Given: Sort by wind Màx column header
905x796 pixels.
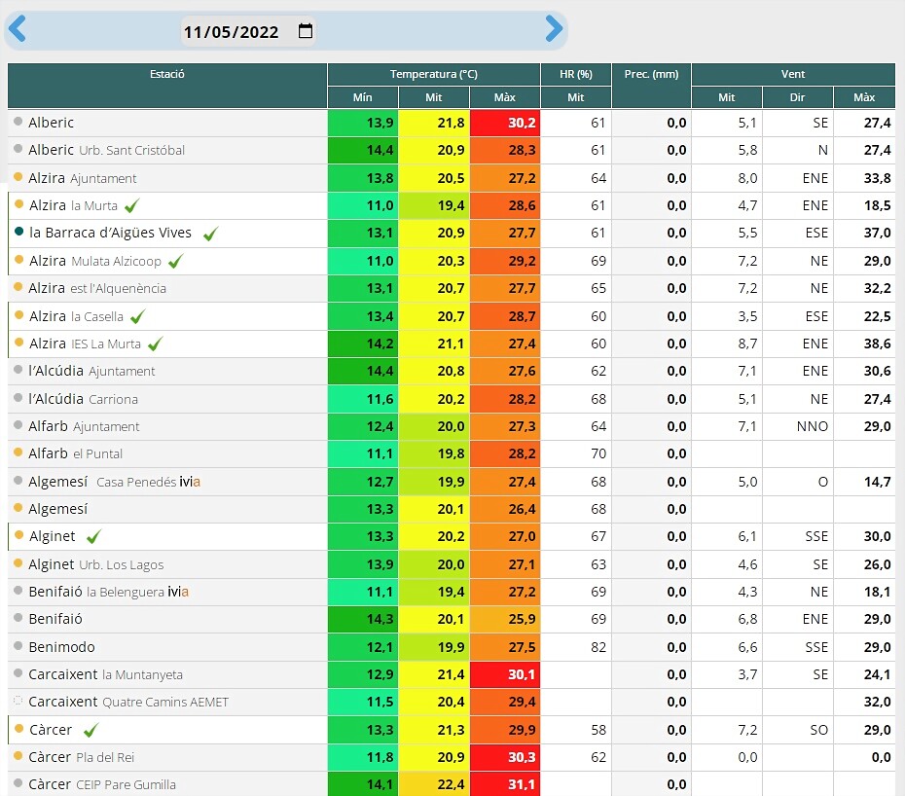Looking at the screenshot, I should 864,97.
